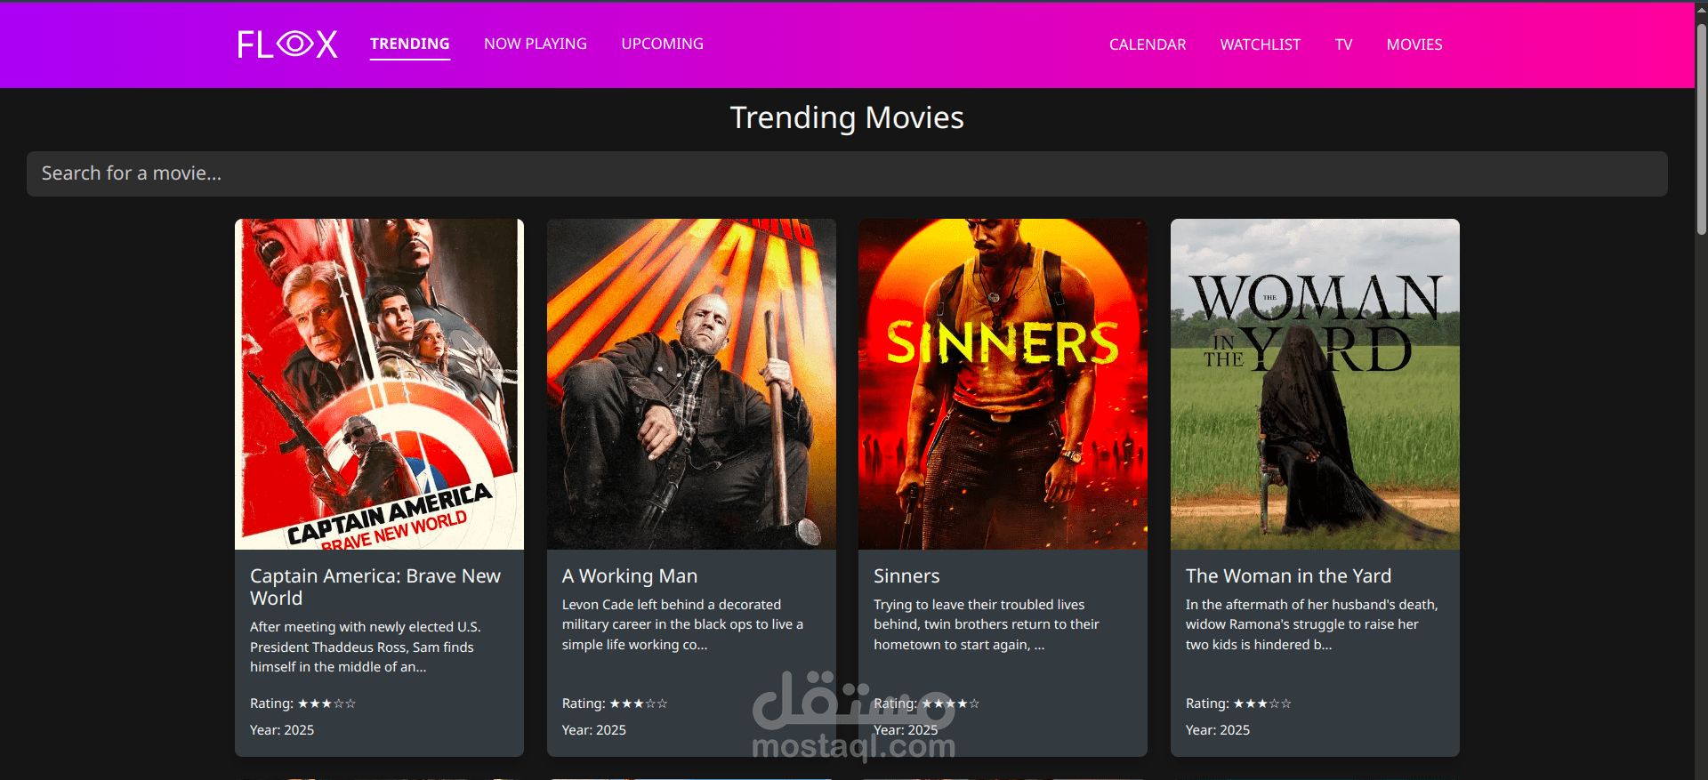
Task: Click description starting 'Levon Cade left behind'
Action: click(682, 624)
